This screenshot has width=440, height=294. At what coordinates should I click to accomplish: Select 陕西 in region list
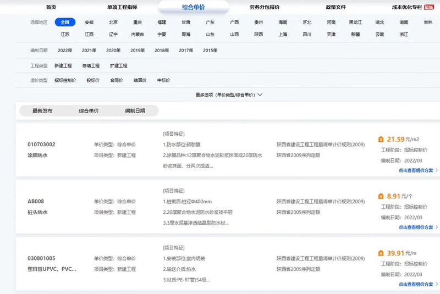pos(258,34)
